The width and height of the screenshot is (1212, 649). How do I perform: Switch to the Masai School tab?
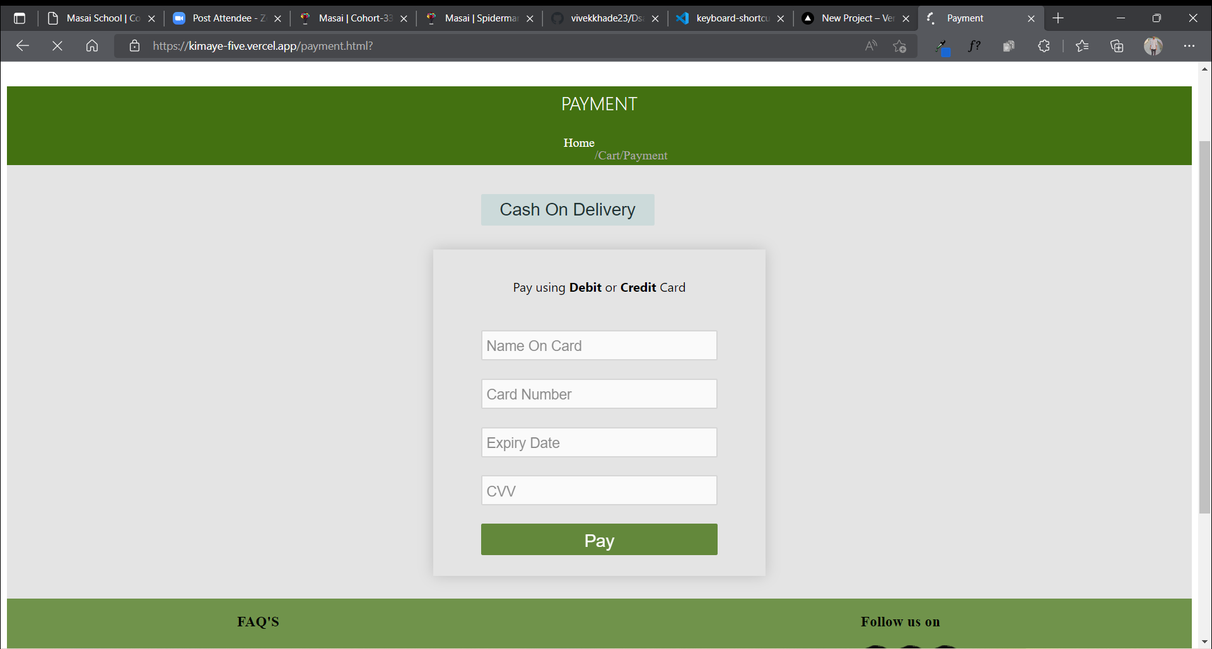(95, 18)
